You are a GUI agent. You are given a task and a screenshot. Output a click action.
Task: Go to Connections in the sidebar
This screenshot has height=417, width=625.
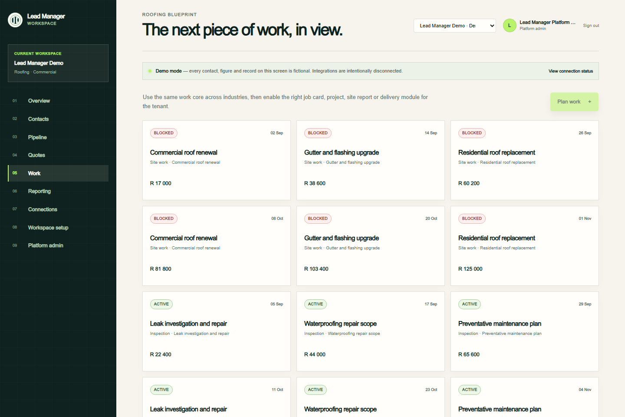(58, 209)
